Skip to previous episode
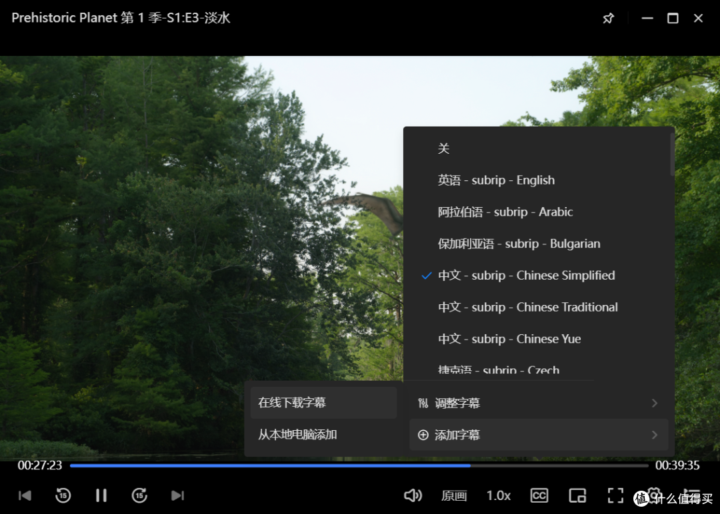This screenshot has height=514, width=720. (x=25, y=495)
